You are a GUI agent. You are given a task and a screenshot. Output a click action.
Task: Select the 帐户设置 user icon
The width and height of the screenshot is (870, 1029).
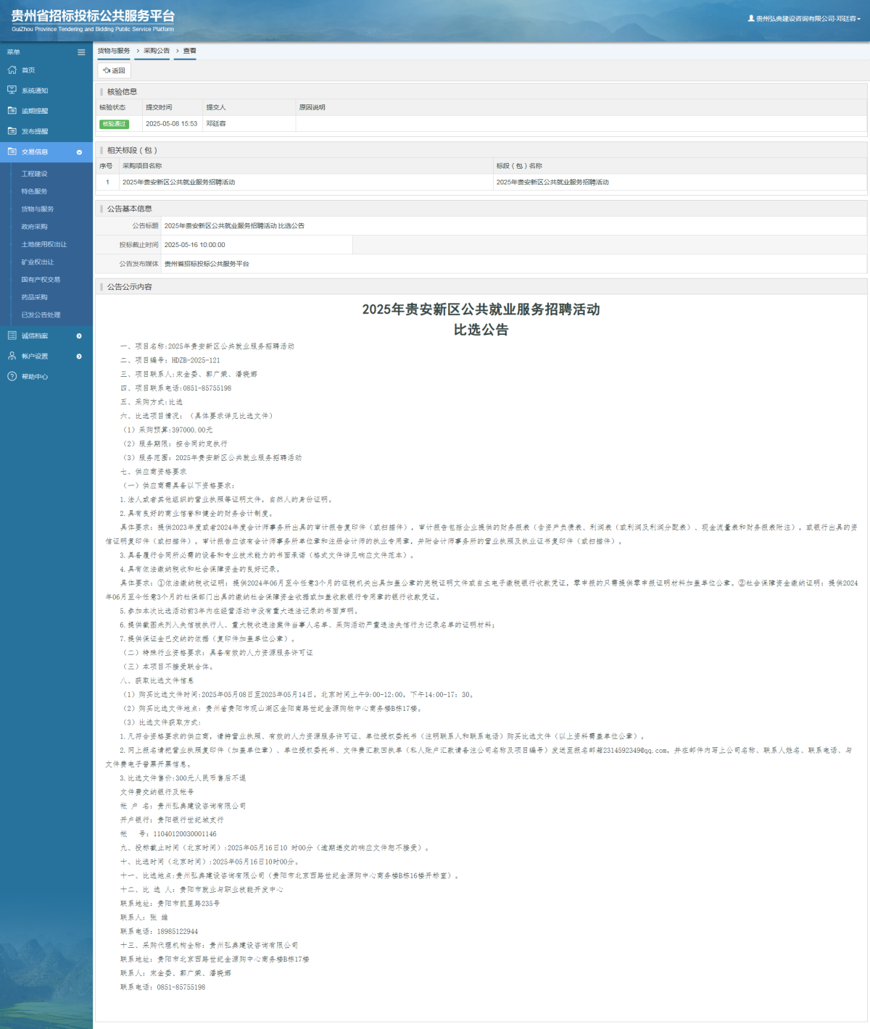click(11, 356)
